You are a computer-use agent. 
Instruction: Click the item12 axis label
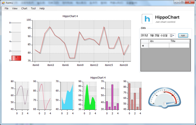[x=94, y=65]
